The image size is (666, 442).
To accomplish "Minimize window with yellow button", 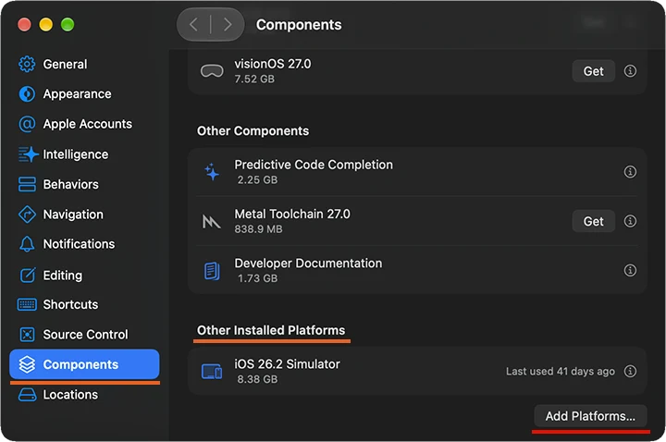I will click(46, 25).
